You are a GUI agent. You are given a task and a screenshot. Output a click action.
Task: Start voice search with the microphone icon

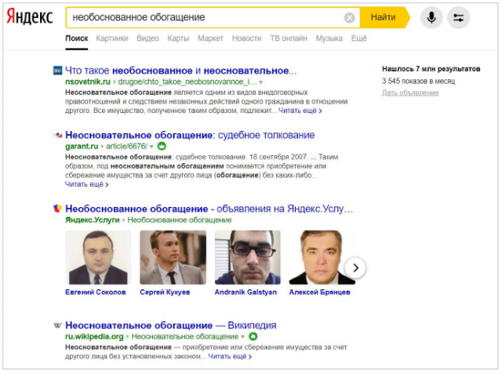431,17
